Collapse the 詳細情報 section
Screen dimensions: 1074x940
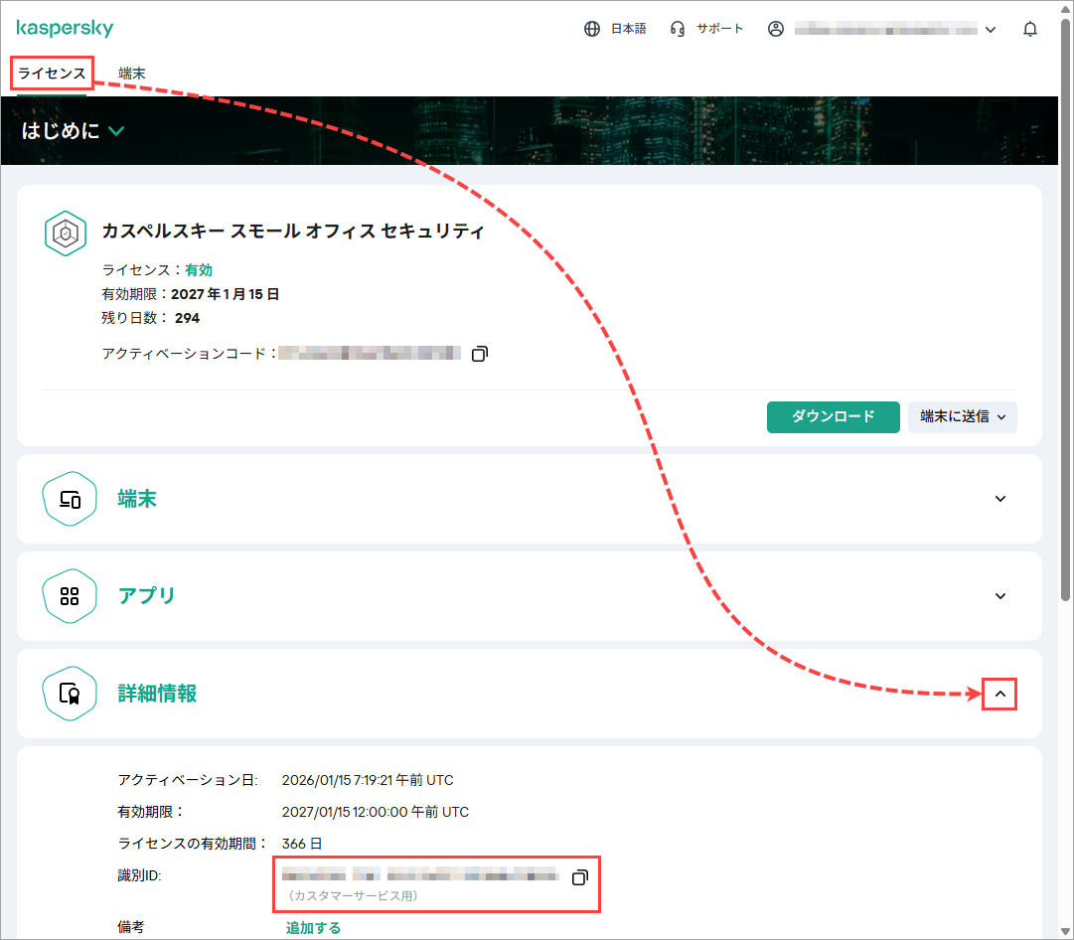1000,694
